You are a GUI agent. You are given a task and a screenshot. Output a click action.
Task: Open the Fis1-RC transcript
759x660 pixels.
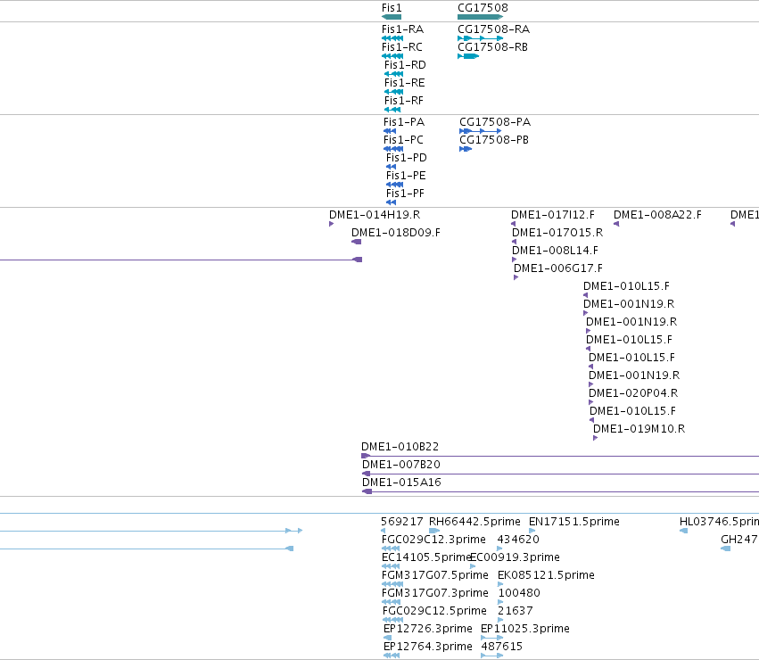click(392, 56)
